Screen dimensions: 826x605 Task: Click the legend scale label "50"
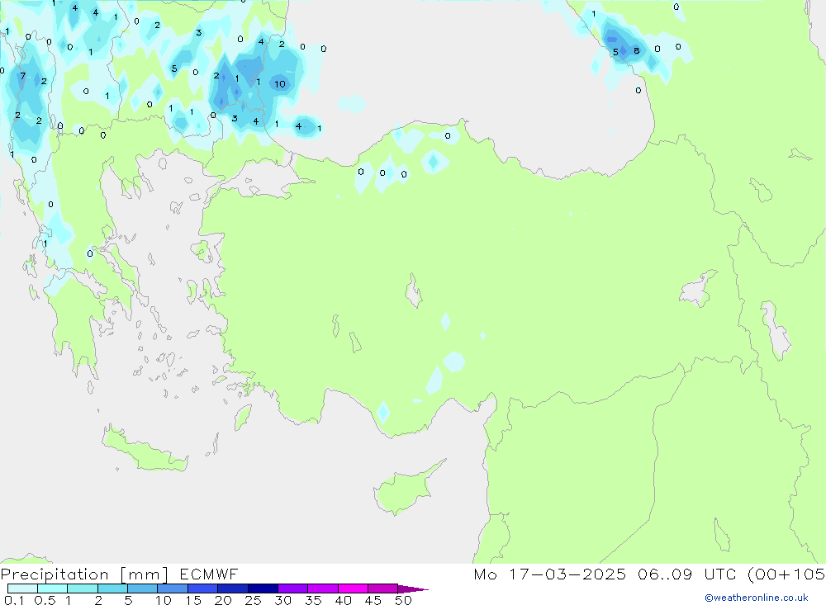pyautogui.click(x=403, y=600)
